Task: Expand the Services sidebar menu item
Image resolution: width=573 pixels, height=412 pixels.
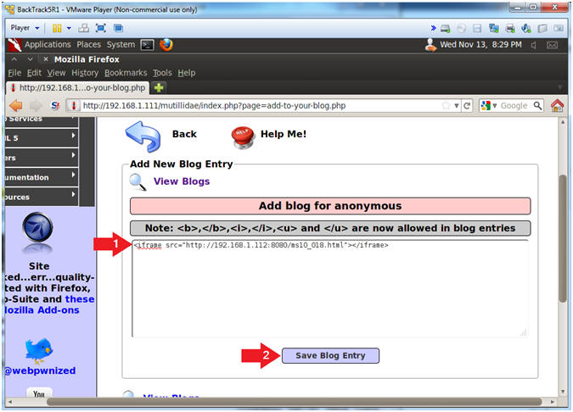Action: 42,122
